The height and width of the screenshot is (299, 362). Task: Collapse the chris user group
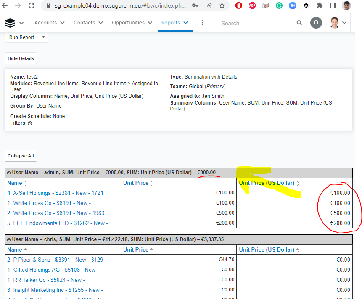click(x=9, y=239)
